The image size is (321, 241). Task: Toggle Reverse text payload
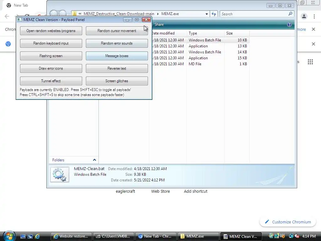pyautogui.click(x=117, y=68)
